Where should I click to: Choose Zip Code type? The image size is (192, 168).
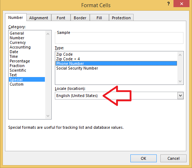click(116, 54)
